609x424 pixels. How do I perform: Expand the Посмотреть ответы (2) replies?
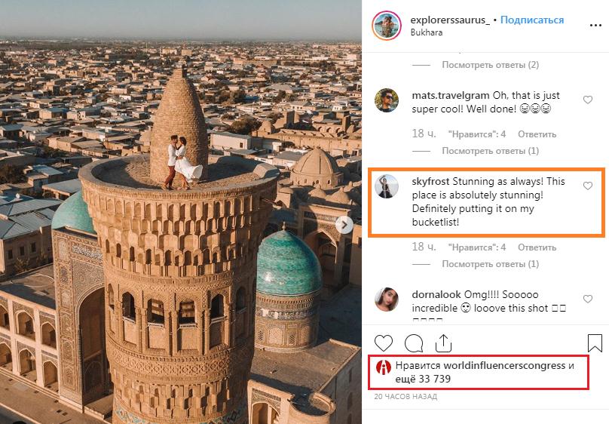(490, 65)
